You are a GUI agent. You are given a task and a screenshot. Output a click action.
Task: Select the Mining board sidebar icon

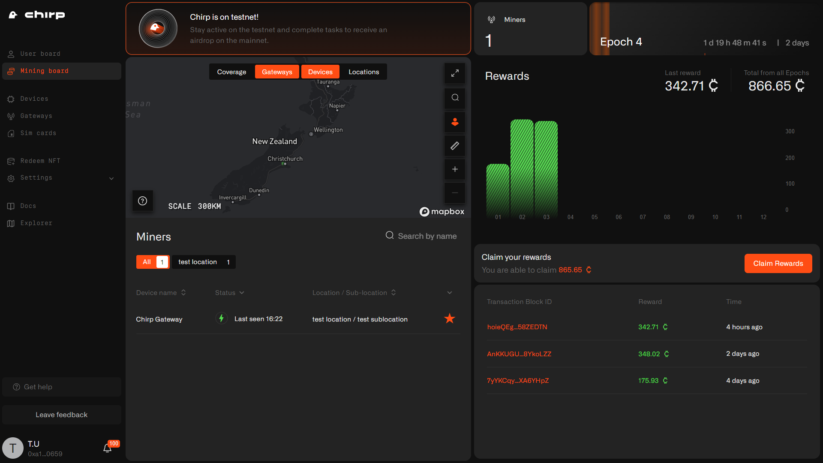point(11,71)
